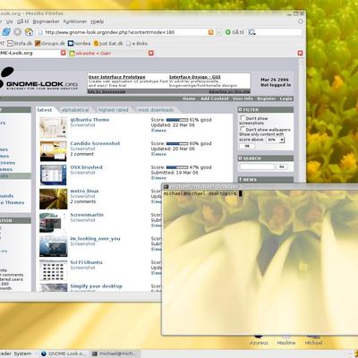Click the orange RSS feed icon in address bar

click(210, 32)
